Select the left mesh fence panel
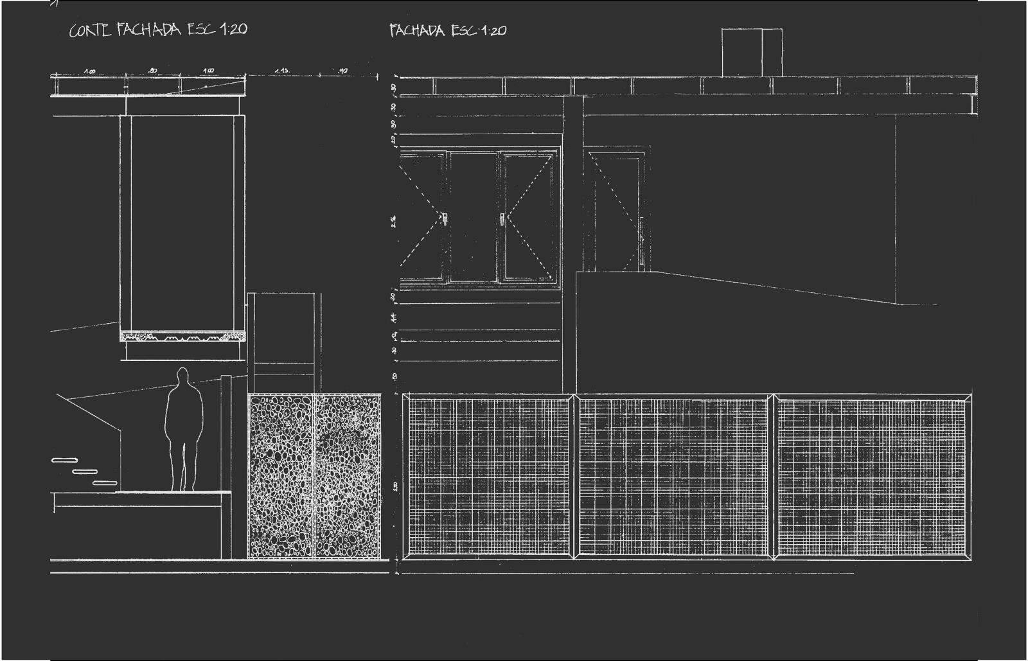 [488, 477]
